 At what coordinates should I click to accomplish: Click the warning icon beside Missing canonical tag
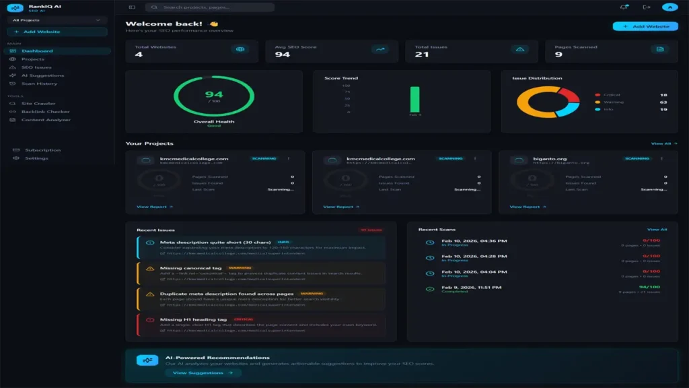tap(150, 268)
